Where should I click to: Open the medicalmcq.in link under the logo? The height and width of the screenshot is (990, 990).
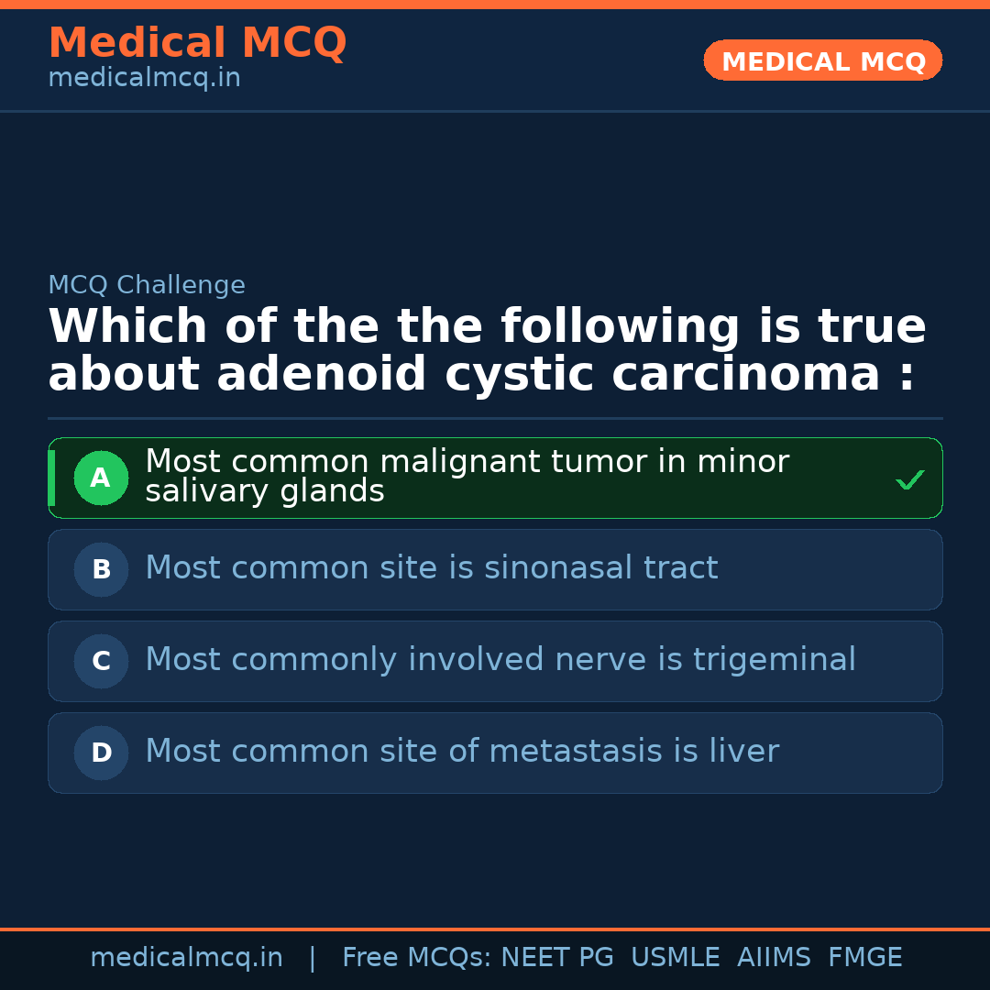[x=144, y=77]
